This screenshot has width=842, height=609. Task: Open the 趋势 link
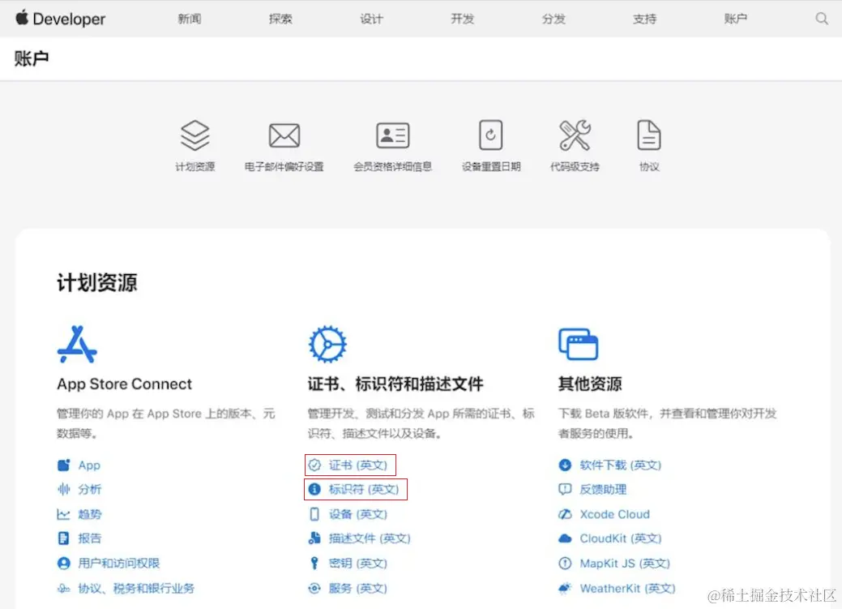(90, 514)
